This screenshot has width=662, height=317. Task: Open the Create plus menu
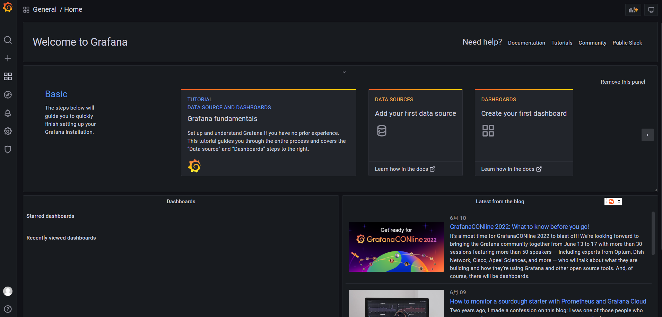pos(8,58)
